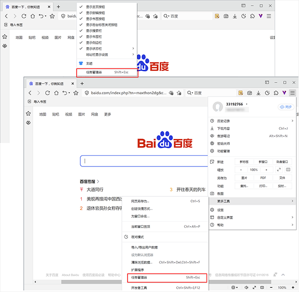Expand 帮助 submenu
This screenshot has width=299, height=292.
point(252,225)
